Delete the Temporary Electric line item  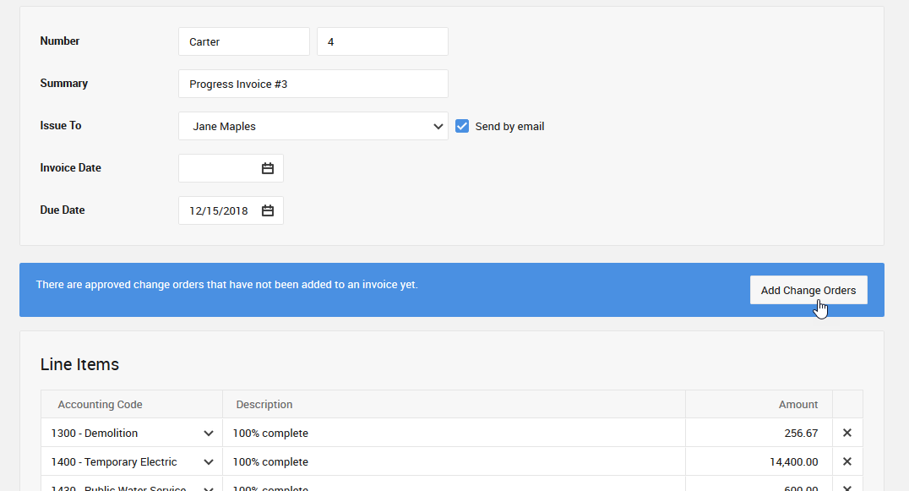847,461
